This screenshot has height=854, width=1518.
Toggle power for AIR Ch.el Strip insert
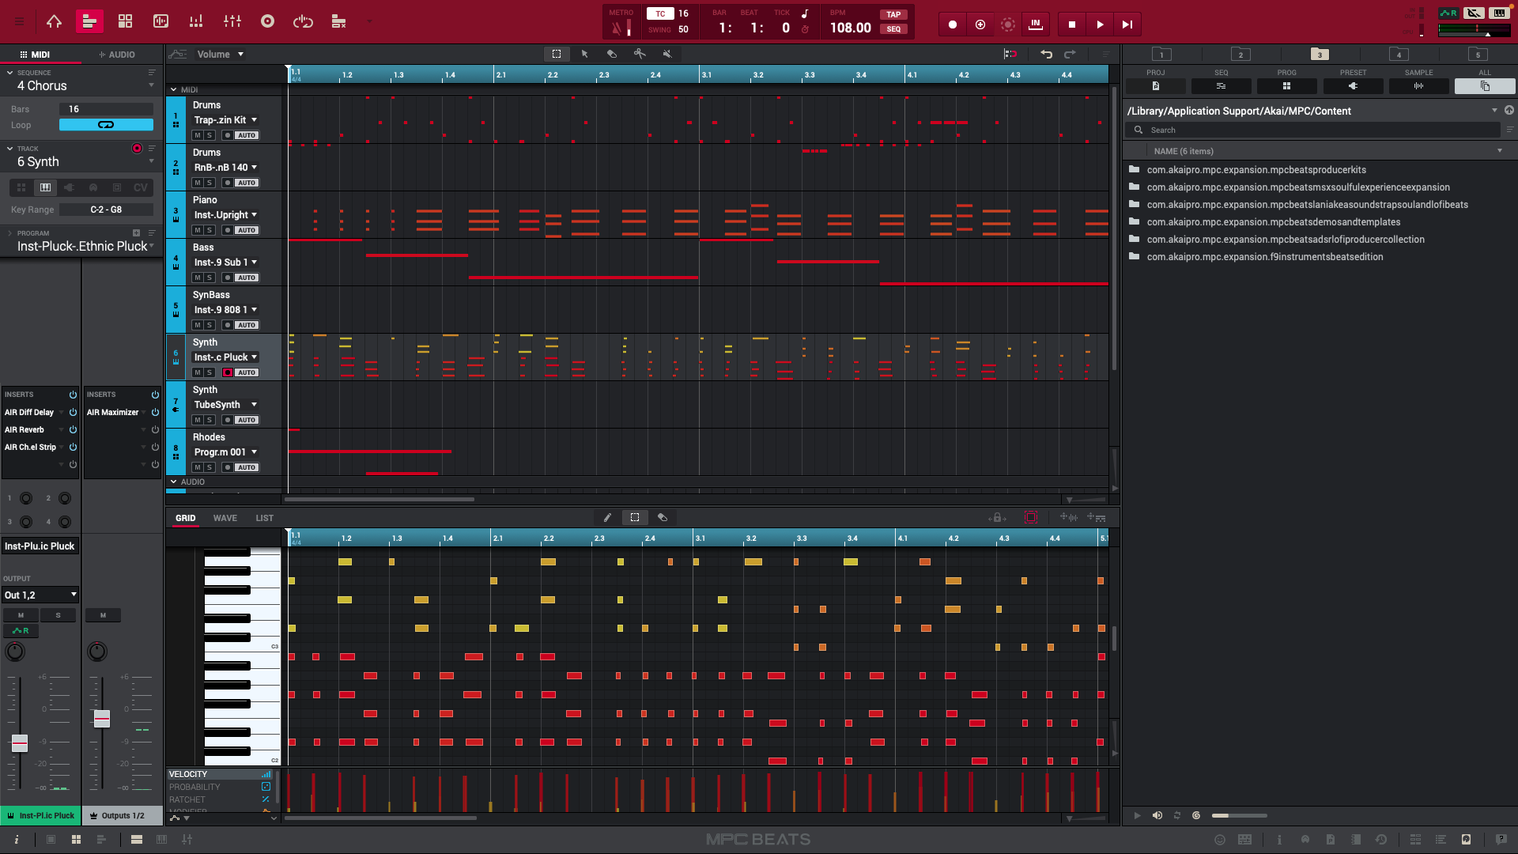tap(73, 447)
